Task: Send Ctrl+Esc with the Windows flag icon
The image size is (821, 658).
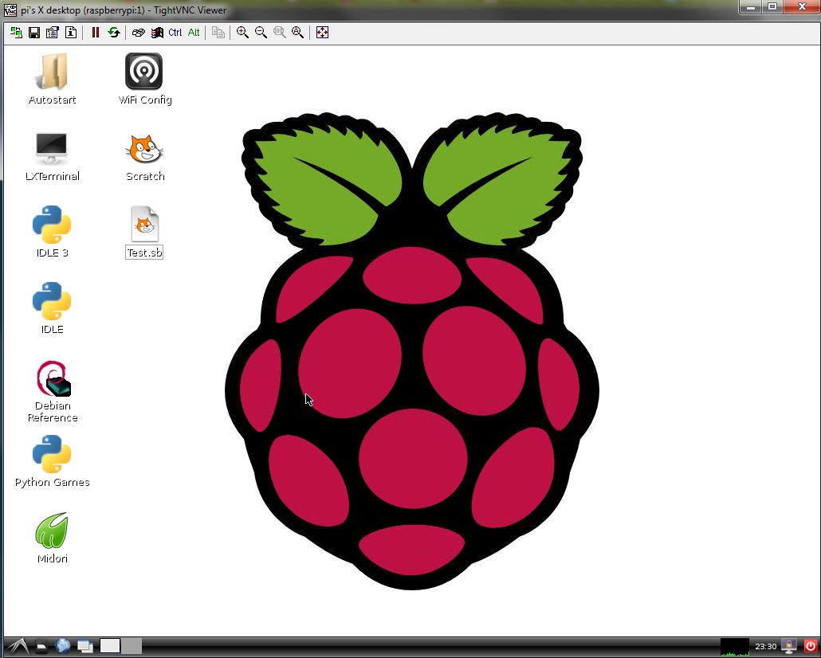Action: [x=157, y=33]
